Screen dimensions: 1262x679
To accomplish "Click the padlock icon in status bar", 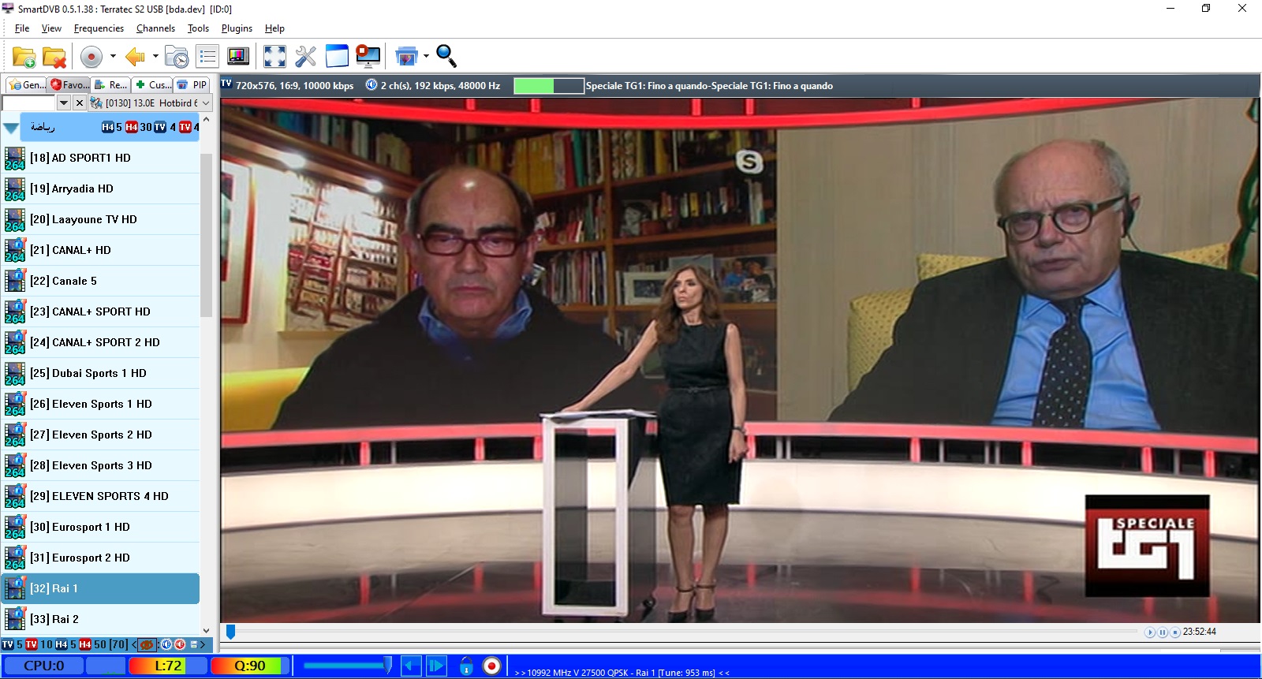I will click(466, 666).
